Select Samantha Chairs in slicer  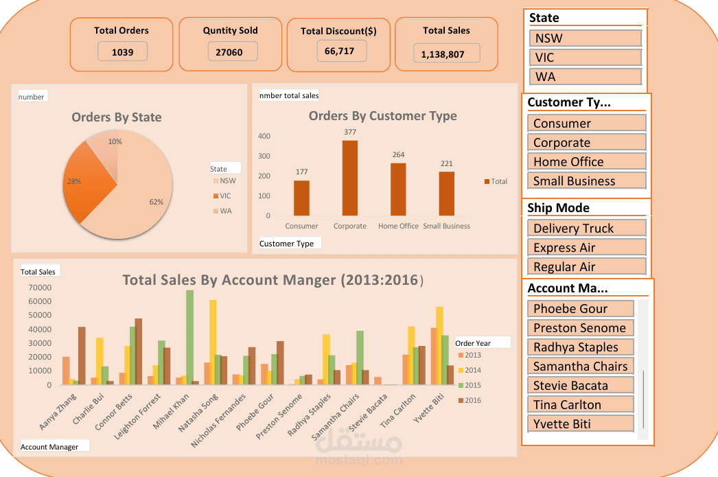coord(581,367)
